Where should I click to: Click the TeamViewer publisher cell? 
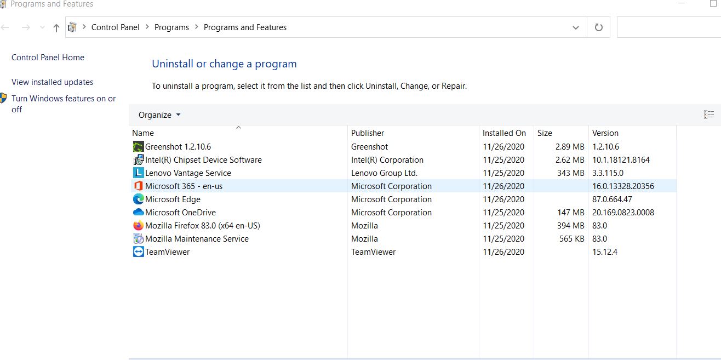(x=373, y=252)
